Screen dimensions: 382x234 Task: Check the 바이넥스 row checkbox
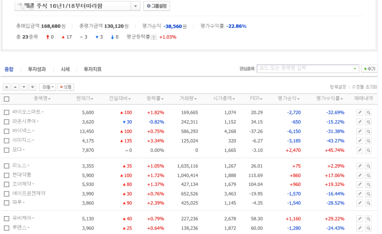click(x=6, y=131)
